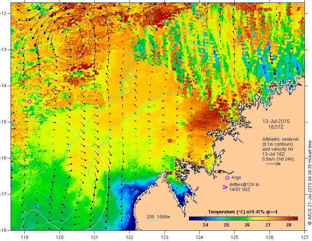This screenshot has width=312, height=241.
Task: Click the '119' longitude axis label
Action: (x=25, y=237)
